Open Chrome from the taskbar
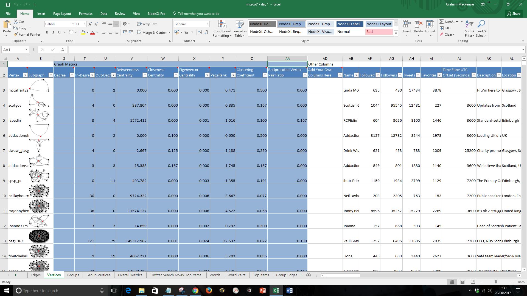 [x=195, y=291]
